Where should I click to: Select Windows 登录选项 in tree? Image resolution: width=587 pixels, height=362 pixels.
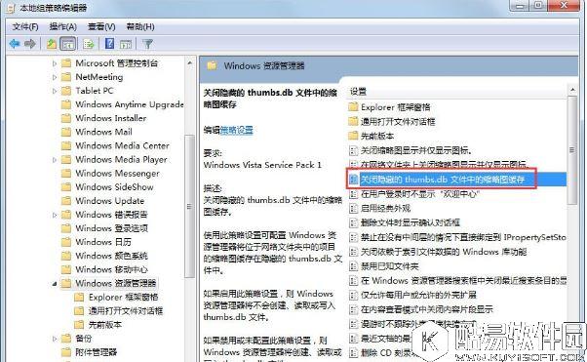tap(111, 228)
